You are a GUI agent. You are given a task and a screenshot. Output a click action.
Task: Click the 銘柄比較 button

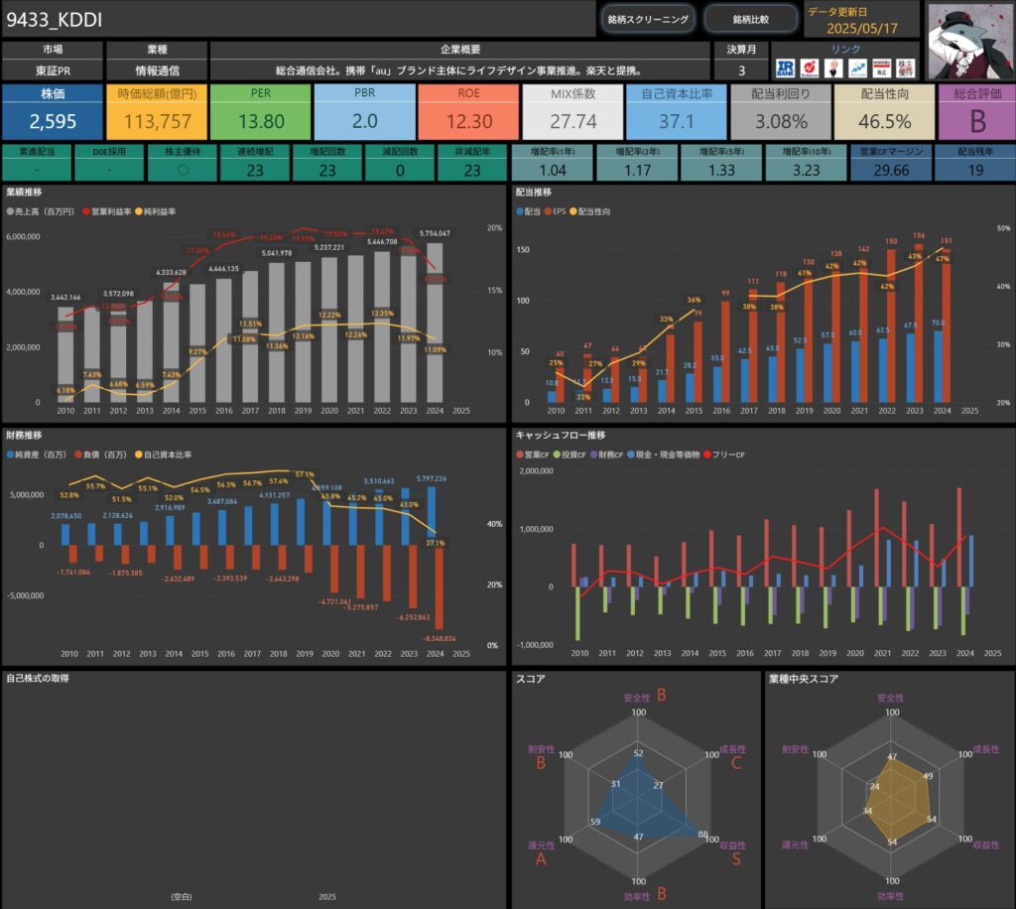point(751,20)
